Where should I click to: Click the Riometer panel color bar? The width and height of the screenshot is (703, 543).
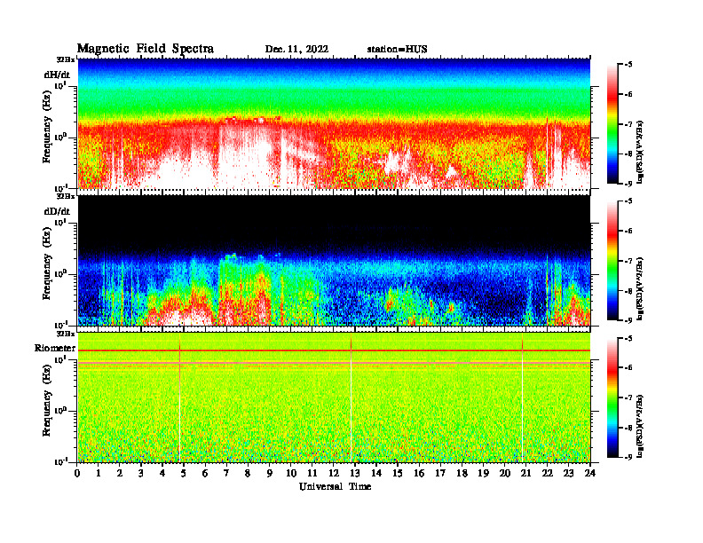(612, 397)
